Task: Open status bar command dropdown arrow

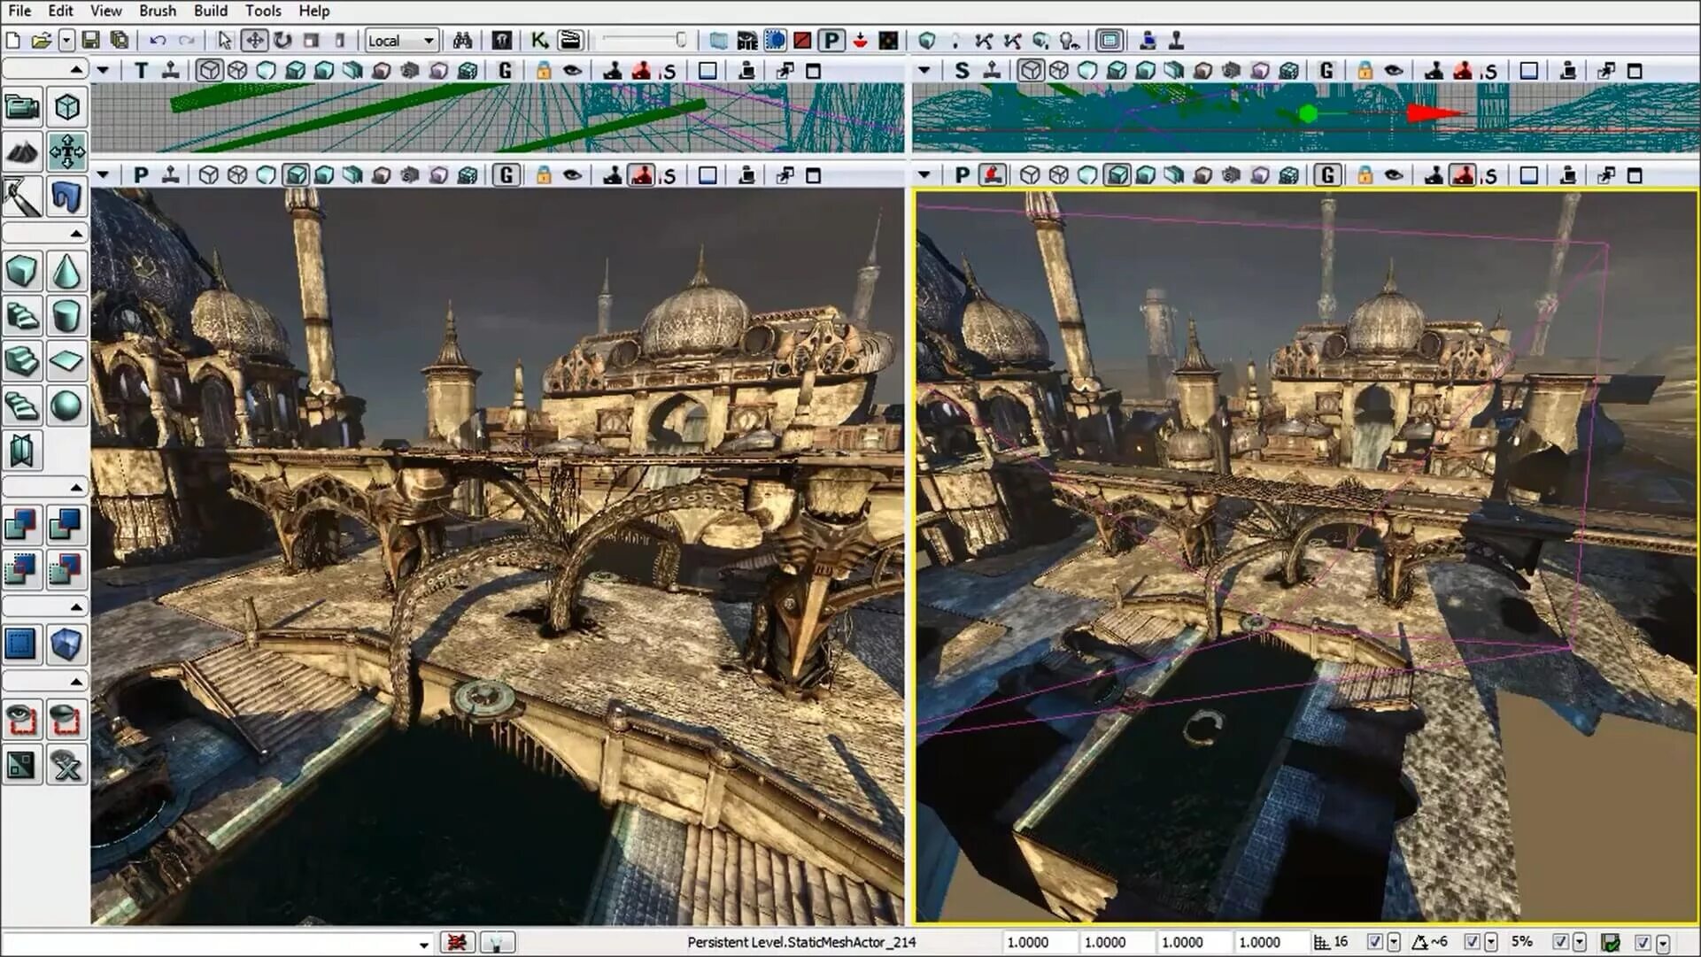Action: tap(423, 945)
